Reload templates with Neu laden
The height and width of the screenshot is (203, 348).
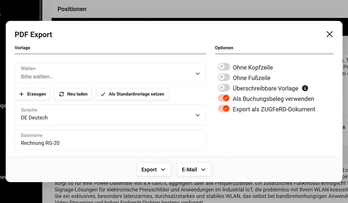[73, 94]
